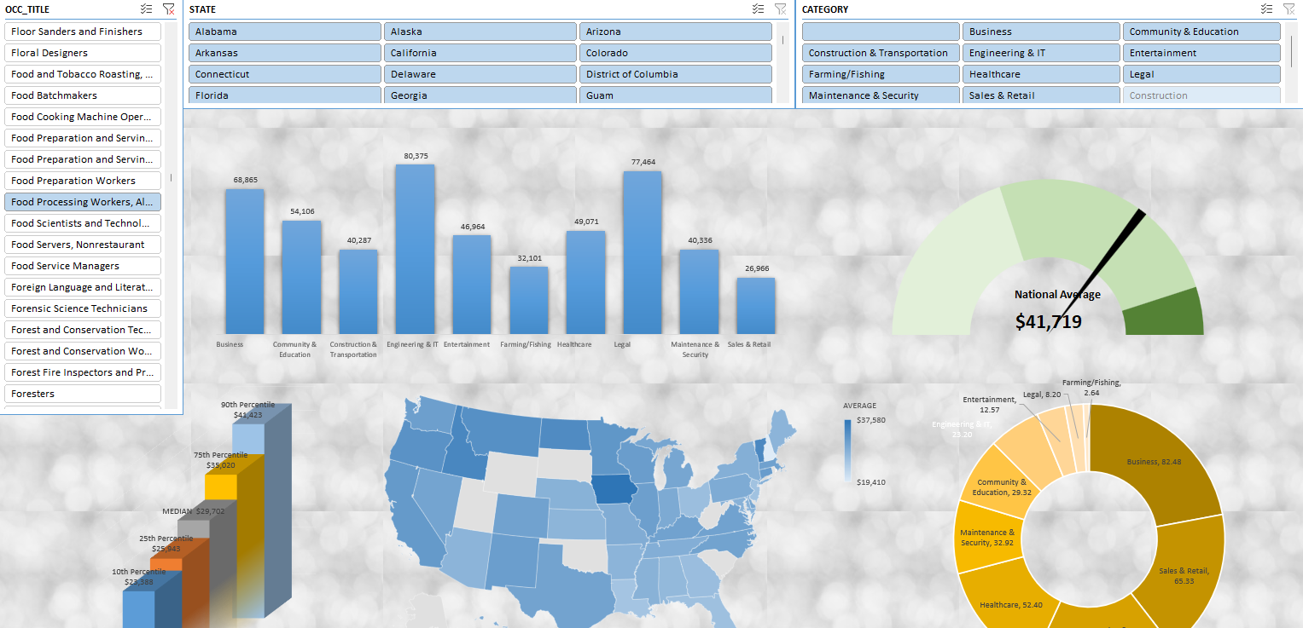The height and width of the screenshot is (628, 1303).
Task: Filter by Delaware state
Action: pyautogui.click(x=480, y=74)
